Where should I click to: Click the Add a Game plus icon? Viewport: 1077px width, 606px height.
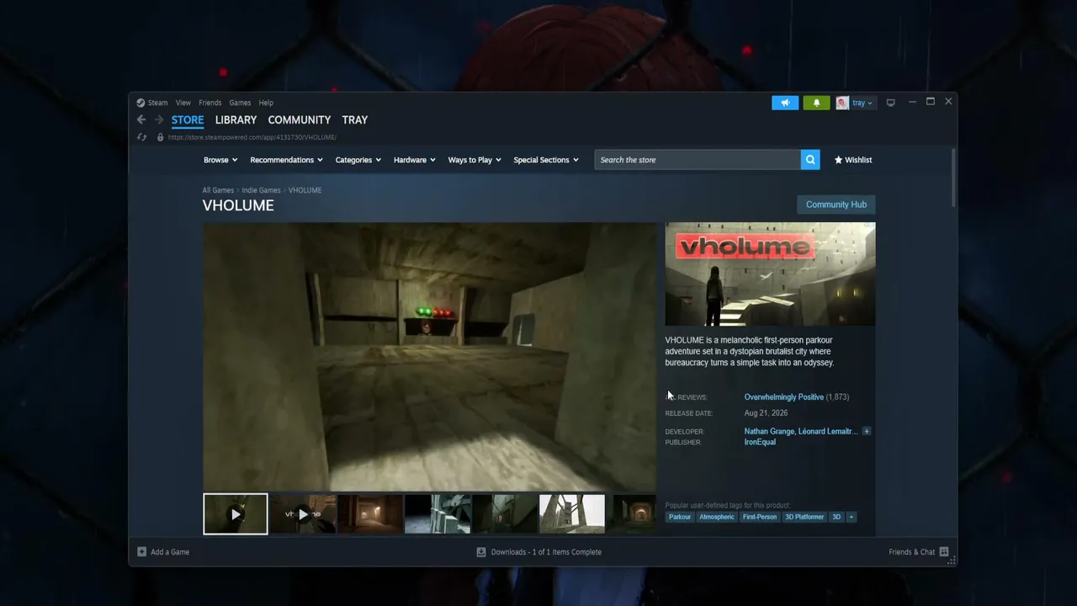click(141, 552)
